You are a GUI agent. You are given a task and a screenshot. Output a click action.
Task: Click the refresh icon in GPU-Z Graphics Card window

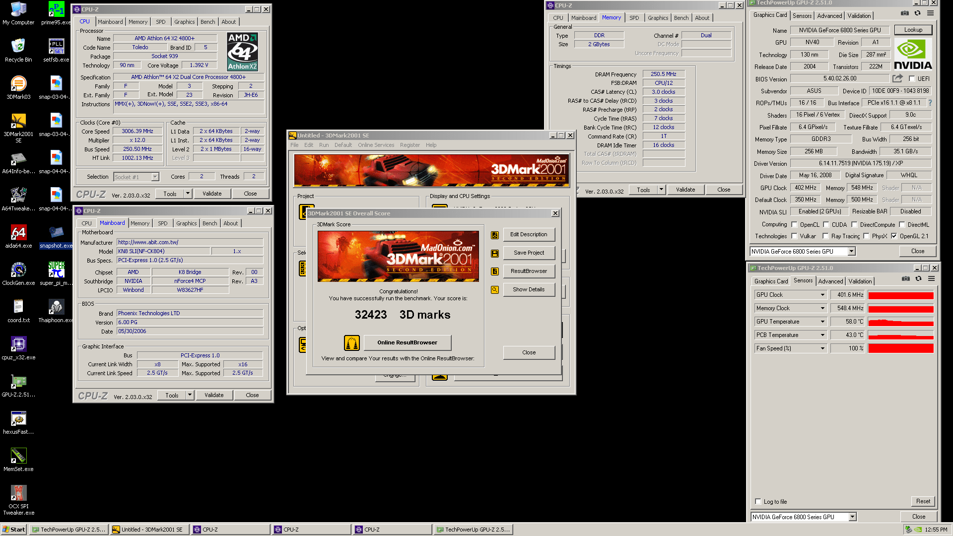pos(917,13)
